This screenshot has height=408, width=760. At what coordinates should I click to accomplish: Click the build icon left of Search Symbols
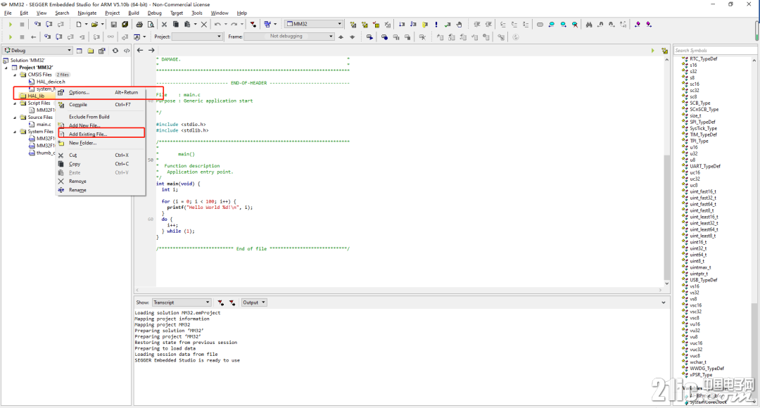(664, 51)
